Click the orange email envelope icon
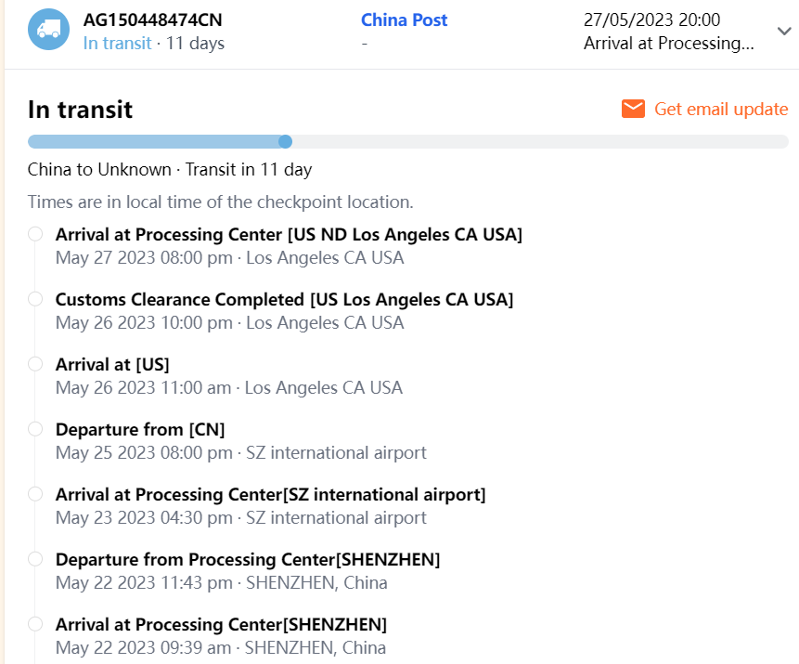 click(634, 110)
